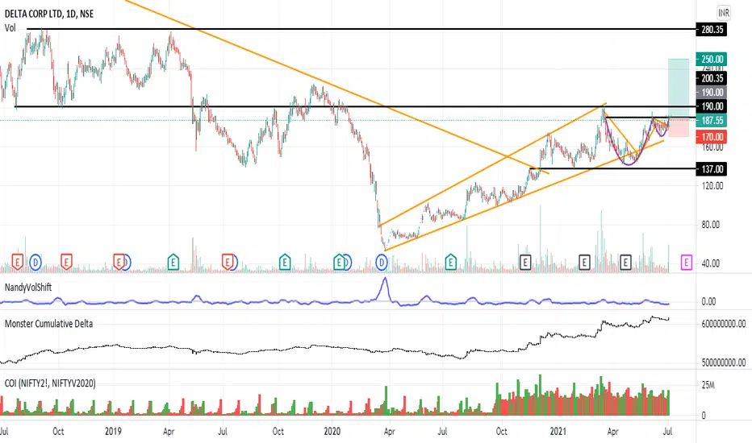The width and height of the screenshot is (752, 443).
Task: Click the 0.00 NandyVolShift axis value
Action: 708,302
